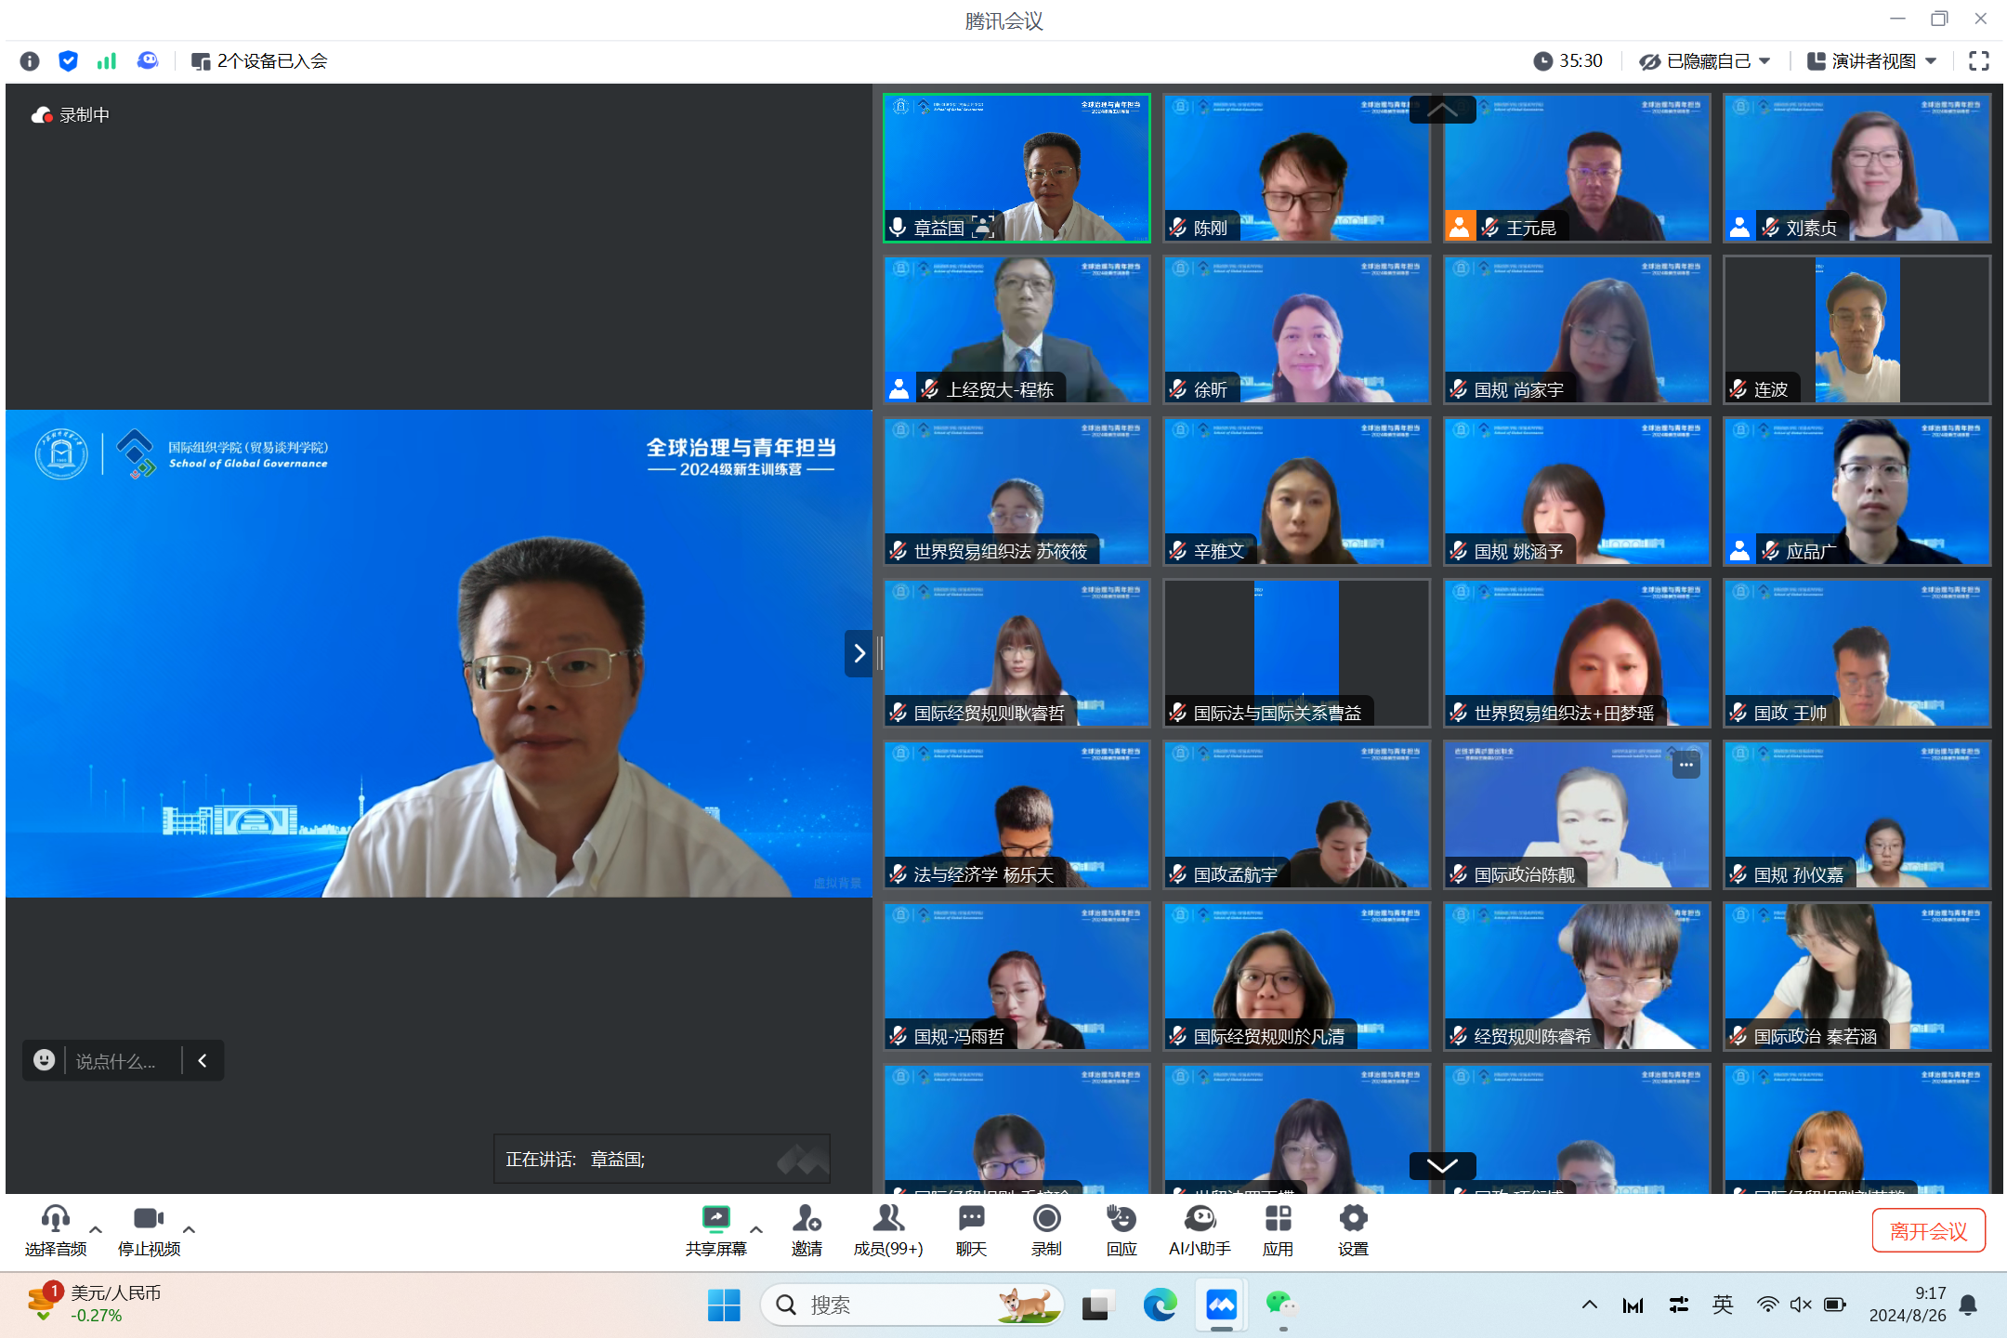Image resolution: width=2007 pixels, height=1338 pixels.
Task: Open the Chat (聊天) icon
Action: point(971,1219)
